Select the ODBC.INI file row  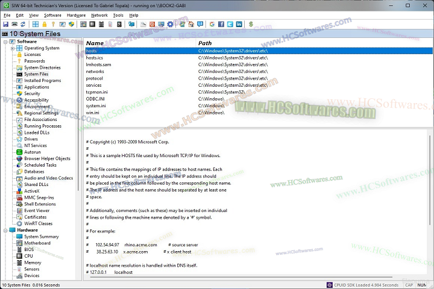259,99
